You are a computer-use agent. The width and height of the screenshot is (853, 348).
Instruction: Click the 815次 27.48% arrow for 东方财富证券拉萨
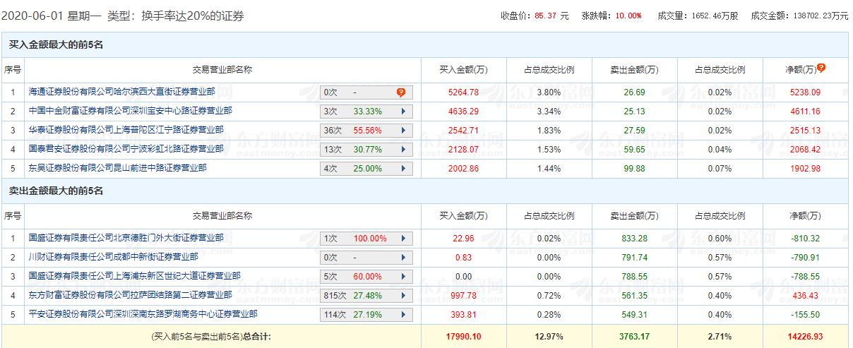(402, 296)
